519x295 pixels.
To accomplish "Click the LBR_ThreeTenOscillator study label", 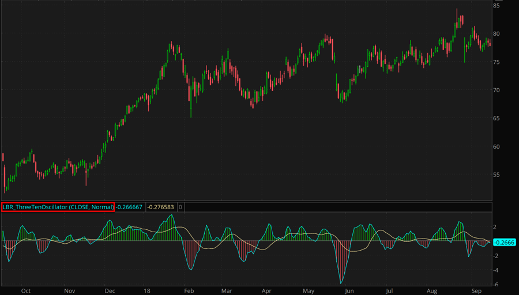I will (x=58, y=207).
